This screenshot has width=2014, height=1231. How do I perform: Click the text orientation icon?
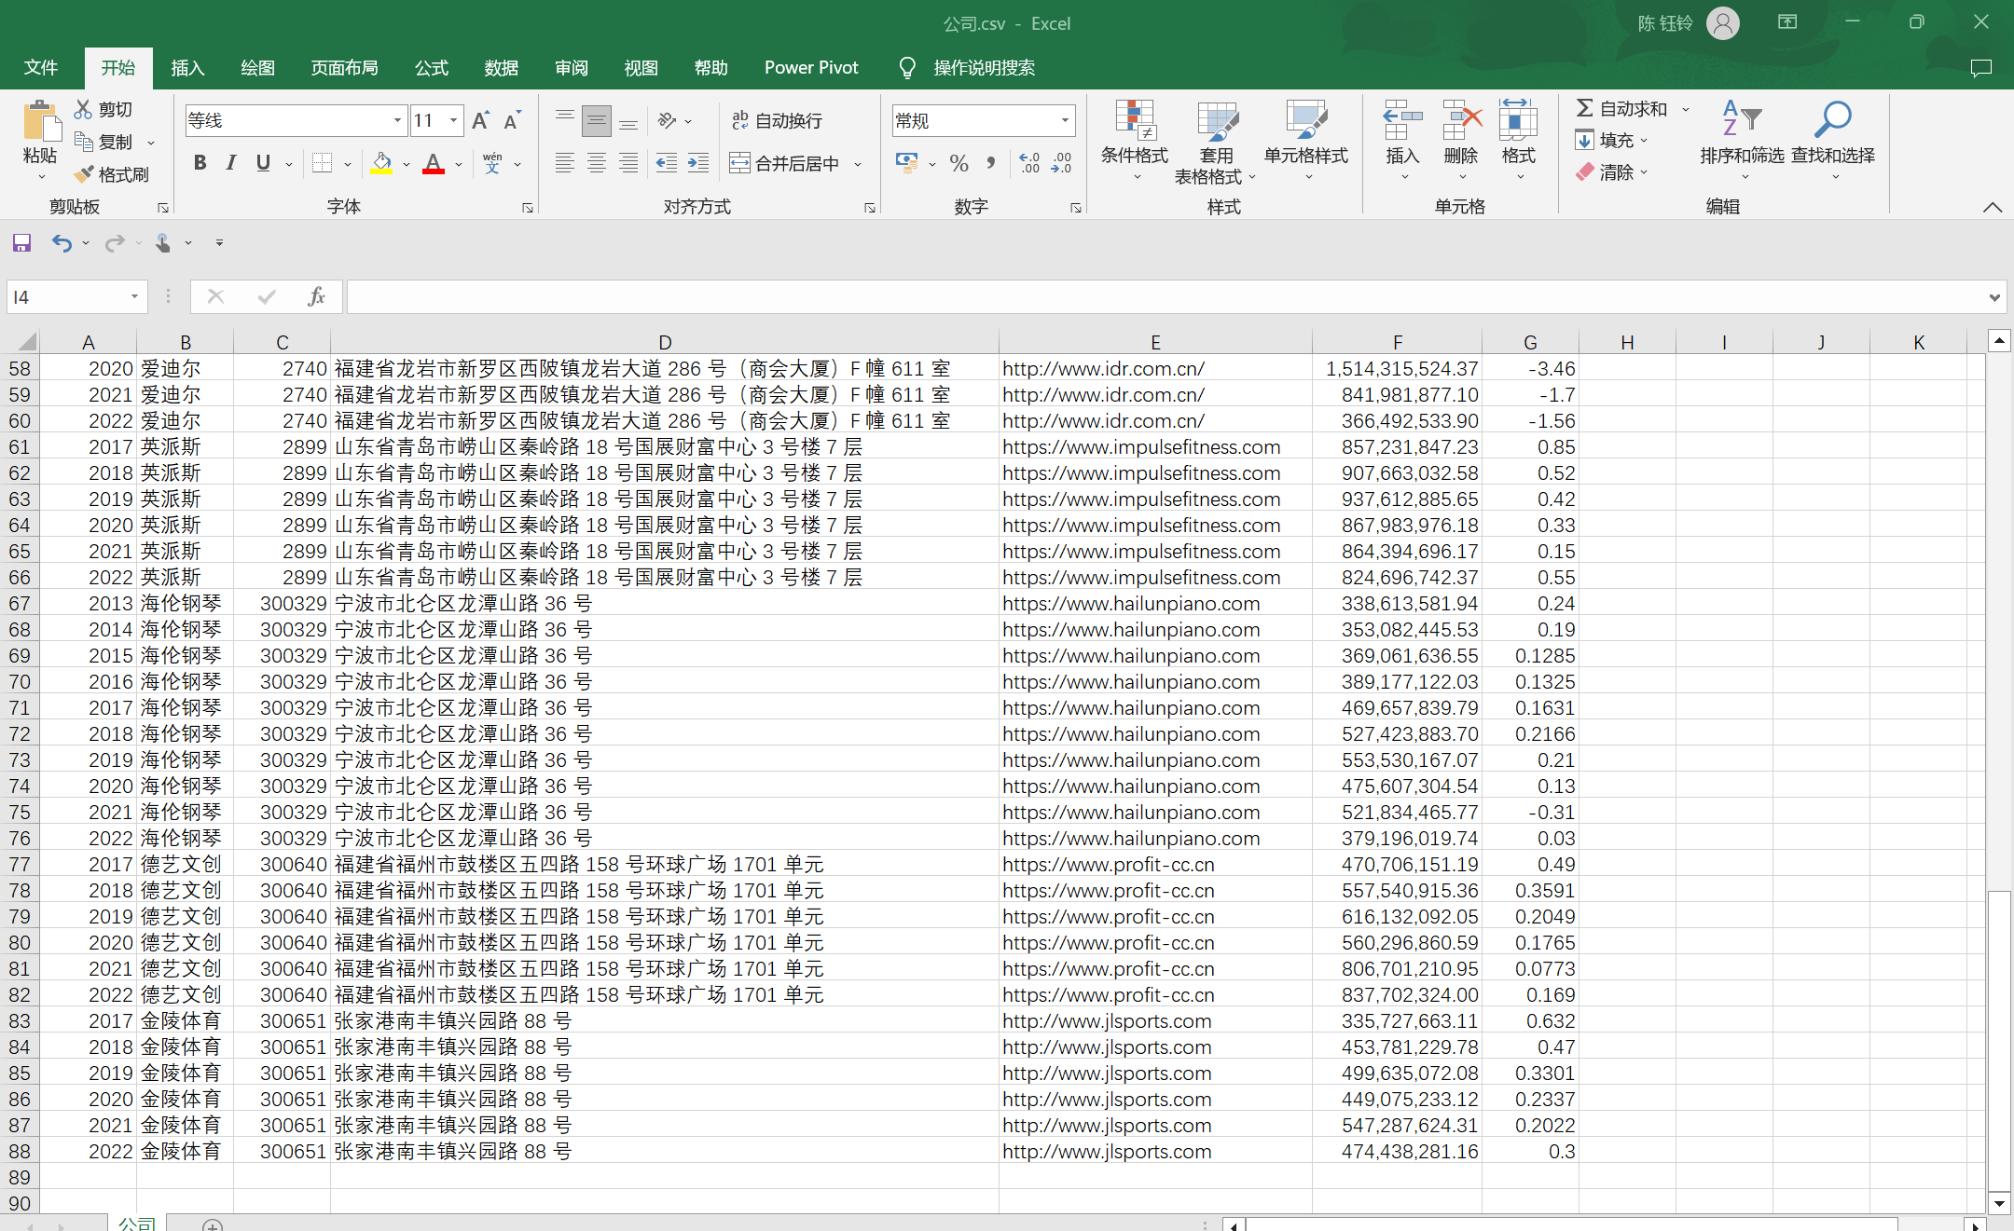tap(666, 120)
